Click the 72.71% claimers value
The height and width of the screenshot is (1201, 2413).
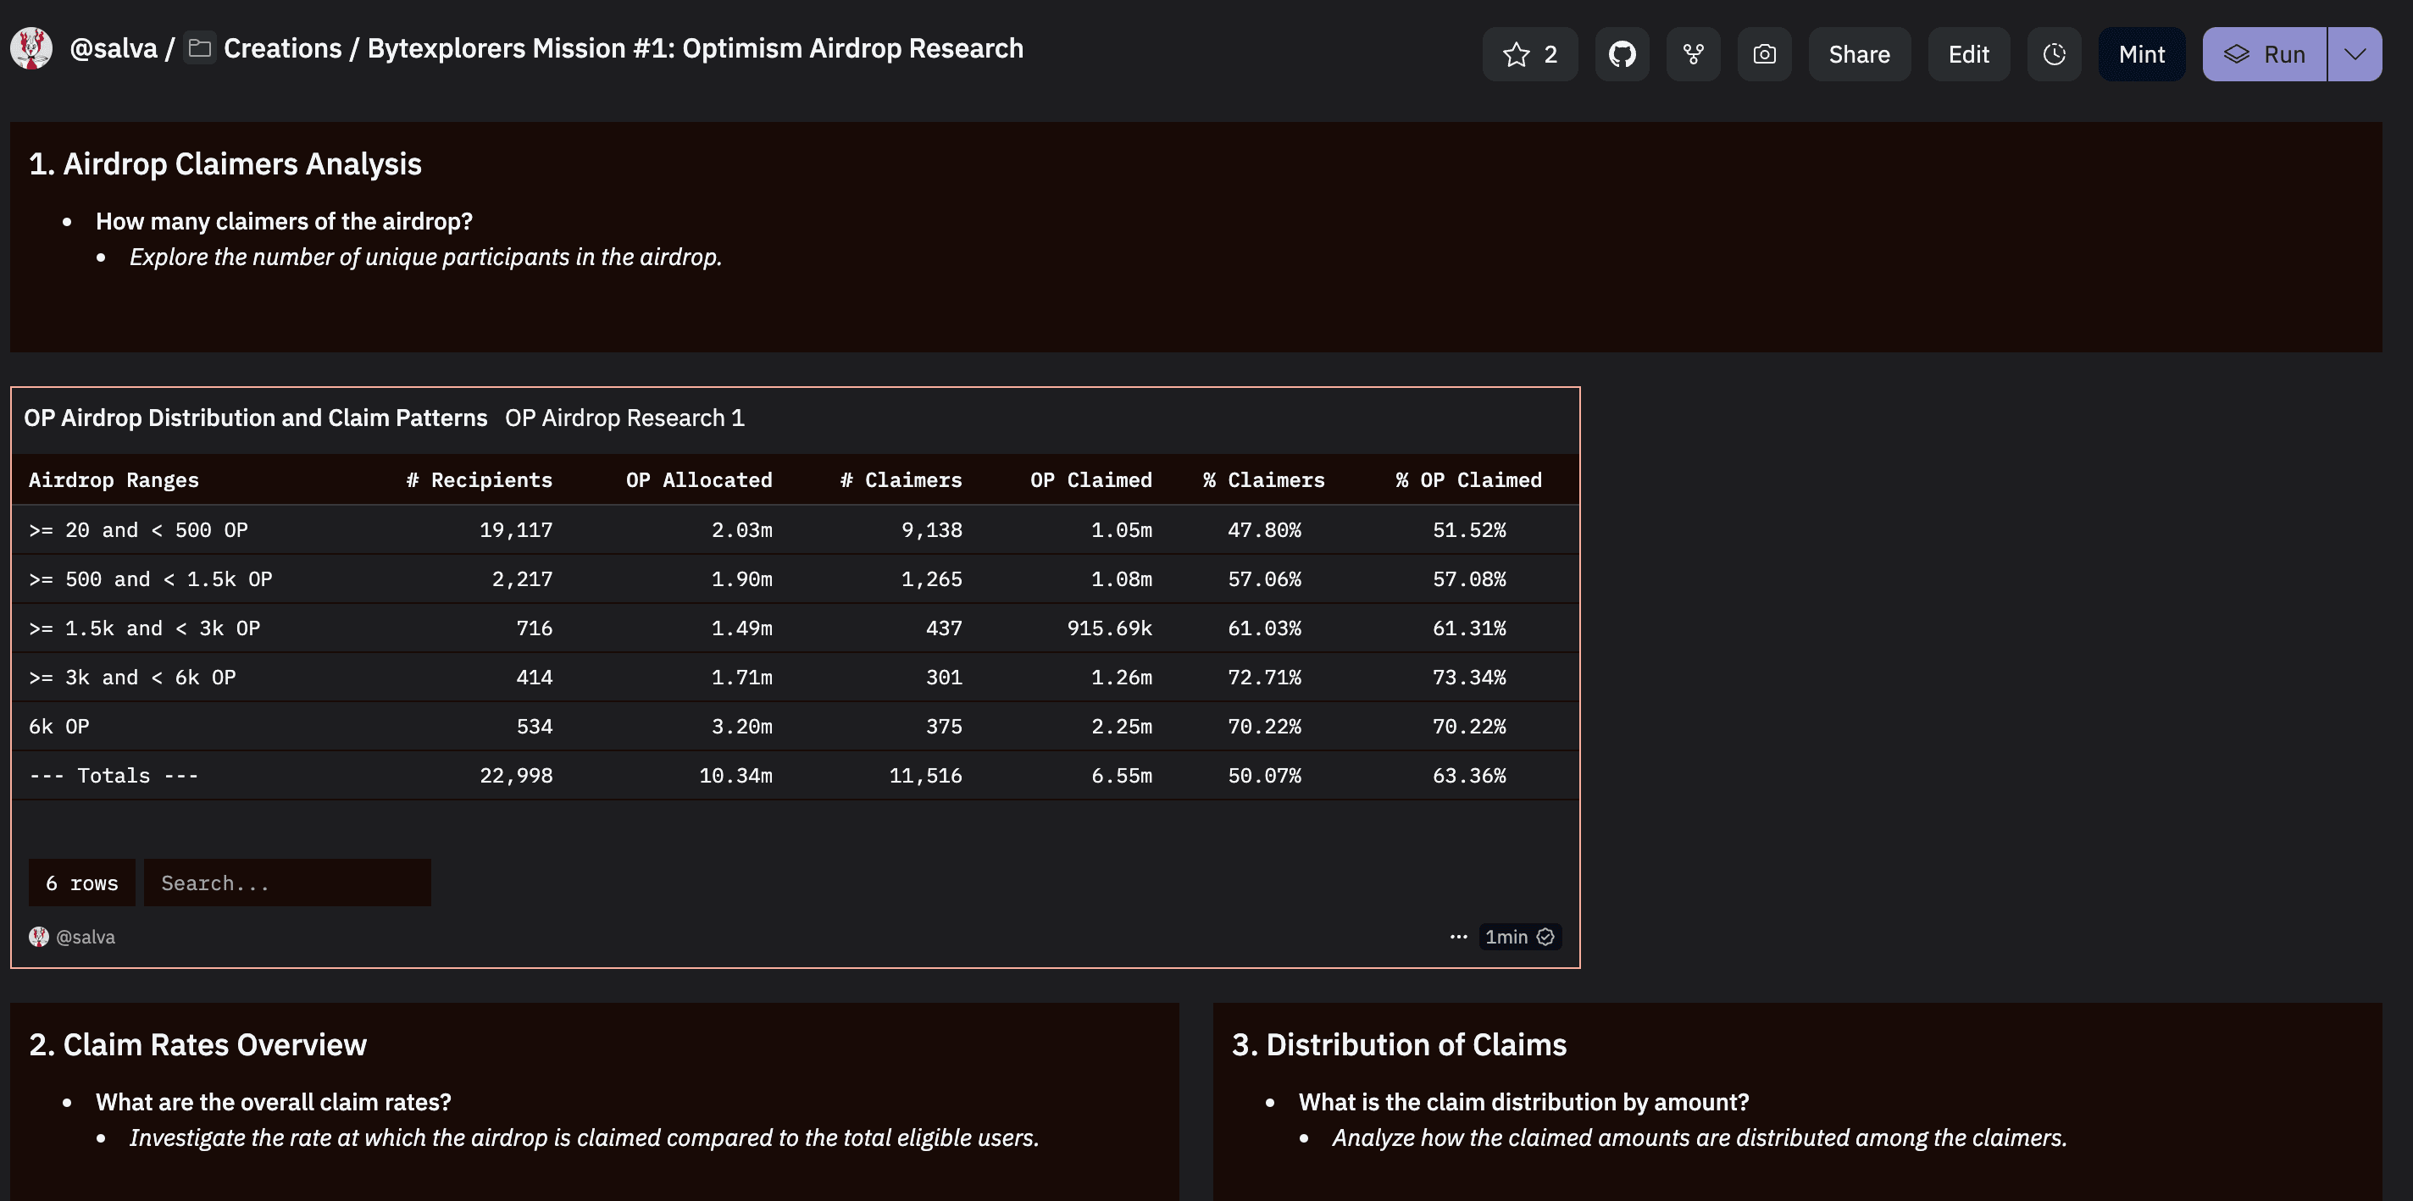(1263, 677)
